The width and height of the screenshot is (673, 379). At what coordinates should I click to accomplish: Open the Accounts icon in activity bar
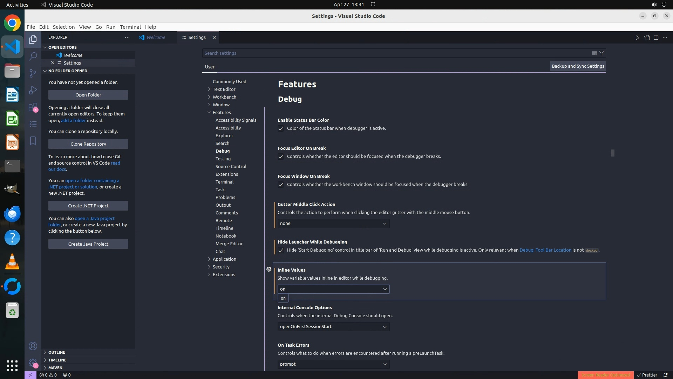(x=33, y=346)
